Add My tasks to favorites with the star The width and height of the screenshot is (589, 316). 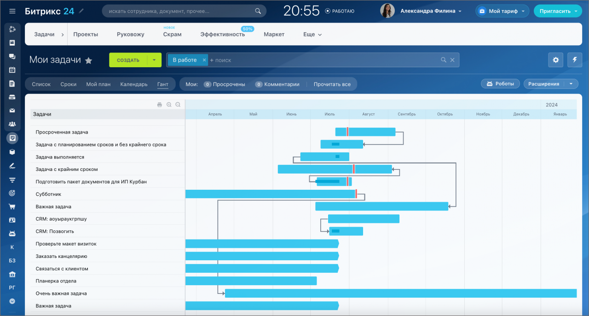coord(89,60)
